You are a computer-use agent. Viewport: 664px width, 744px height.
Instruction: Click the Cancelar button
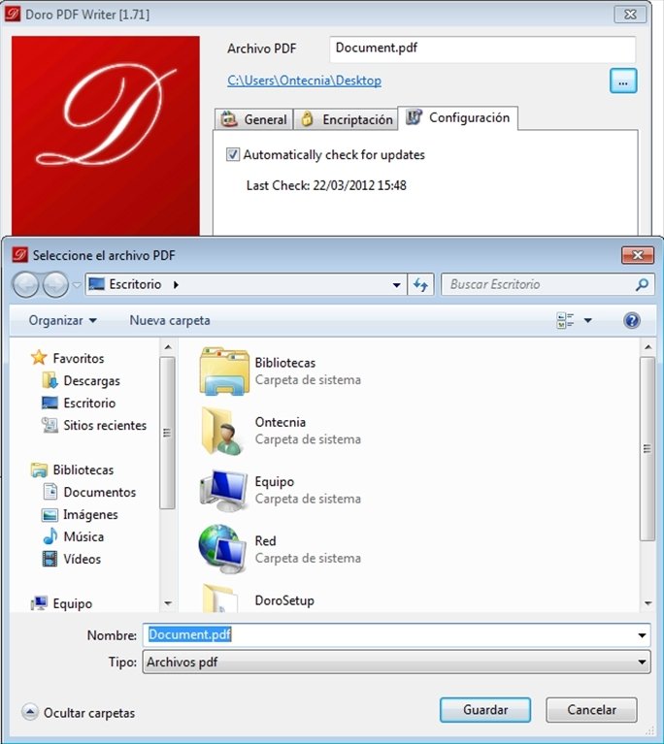591,710
